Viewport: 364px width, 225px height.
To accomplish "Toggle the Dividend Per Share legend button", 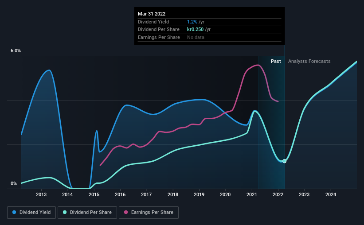I will [87, 213].
